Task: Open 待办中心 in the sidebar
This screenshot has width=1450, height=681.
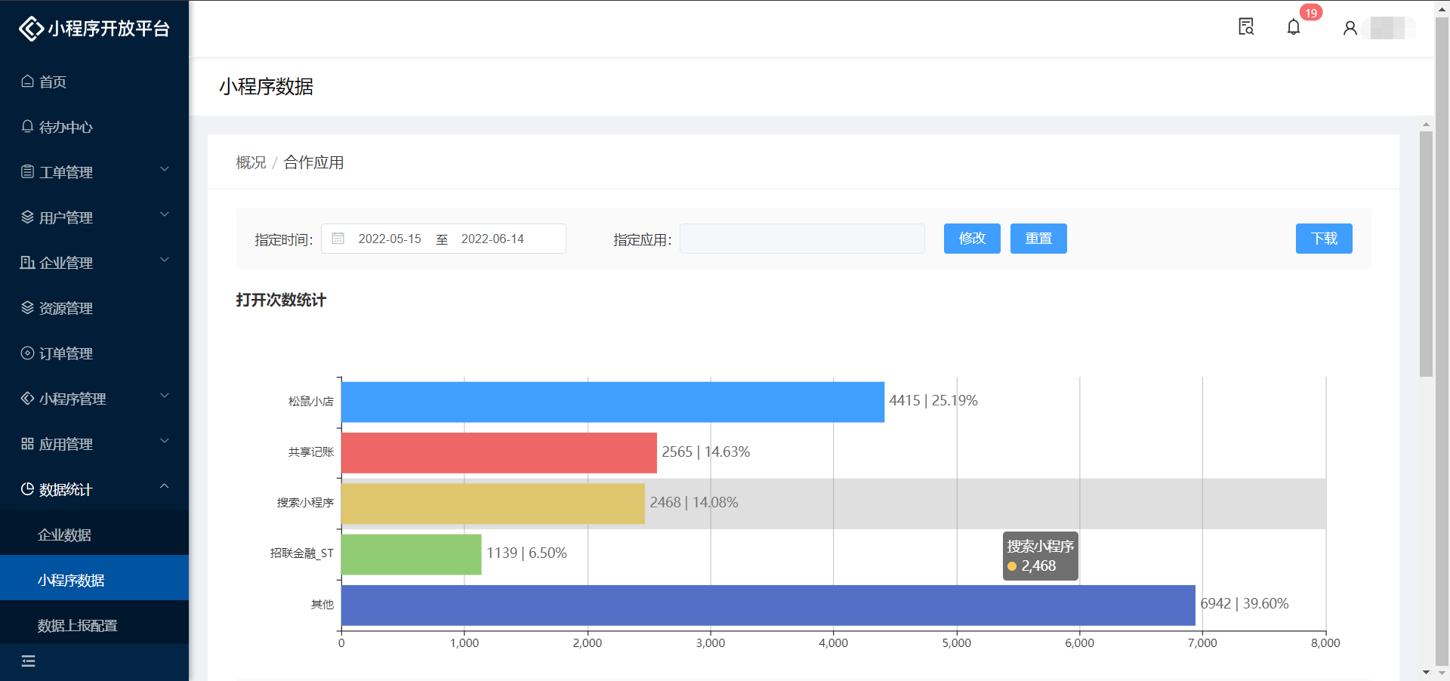Action: tap(66, 127)
